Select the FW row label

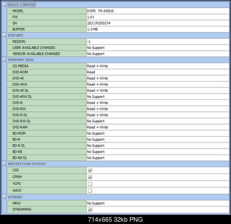15,17
